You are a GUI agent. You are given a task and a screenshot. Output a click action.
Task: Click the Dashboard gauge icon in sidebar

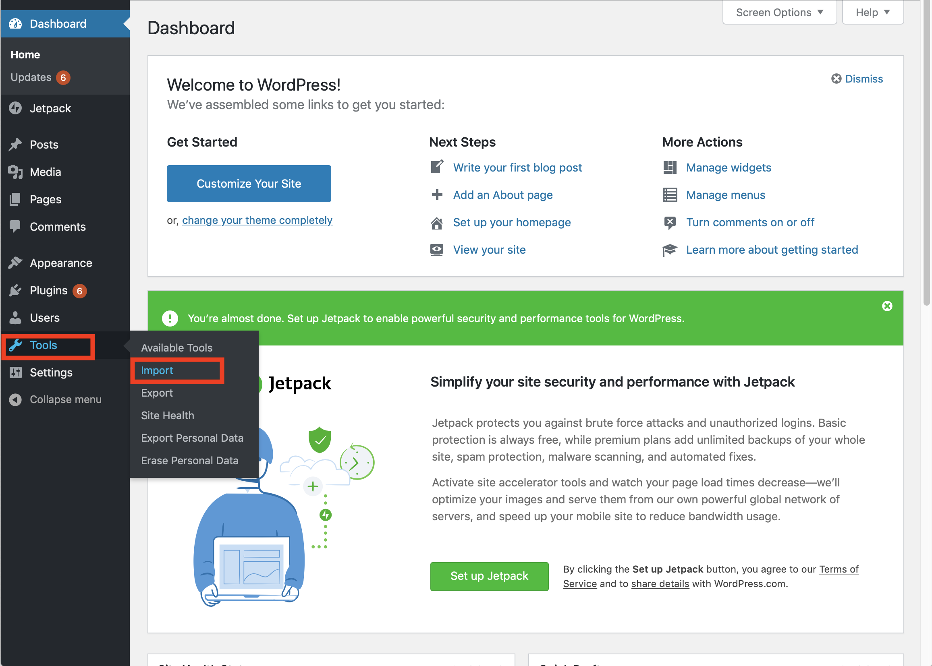[15, 24]
